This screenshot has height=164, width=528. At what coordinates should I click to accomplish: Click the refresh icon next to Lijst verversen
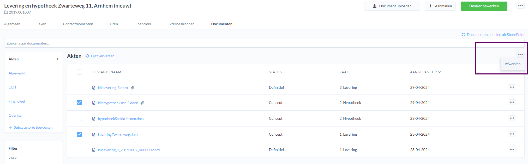click(87, 56)
